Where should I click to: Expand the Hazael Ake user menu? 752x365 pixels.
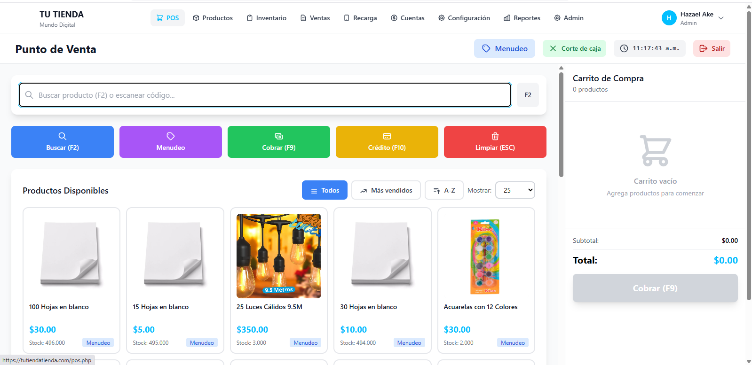693,18
